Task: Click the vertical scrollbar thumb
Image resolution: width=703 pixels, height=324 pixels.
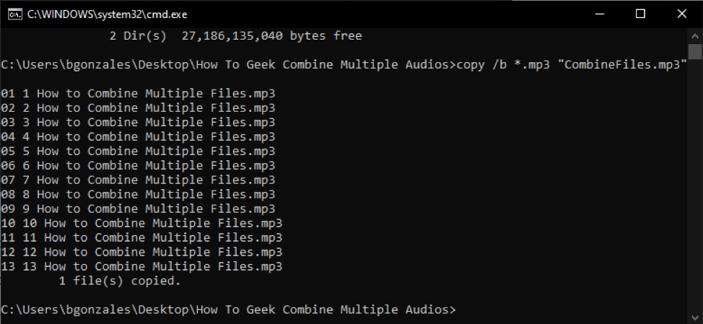Action: point(694,51)
